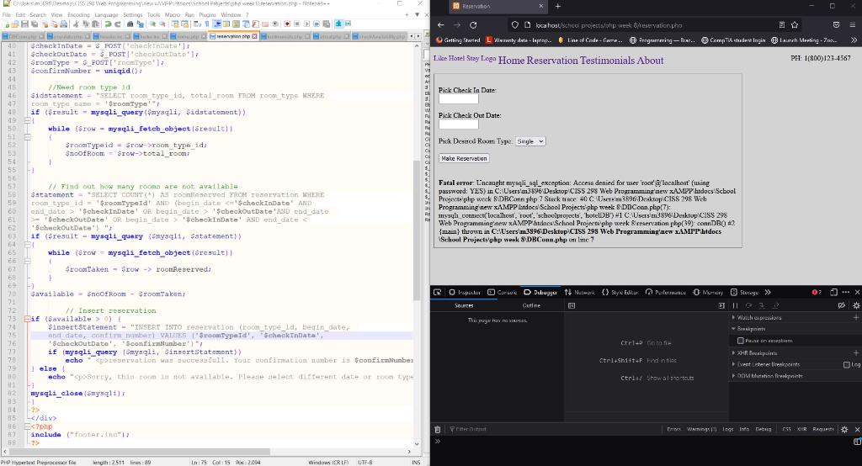Add a watch expression with plus icon
This screenshot has width=862, height=466.
(x=856, y=317)
